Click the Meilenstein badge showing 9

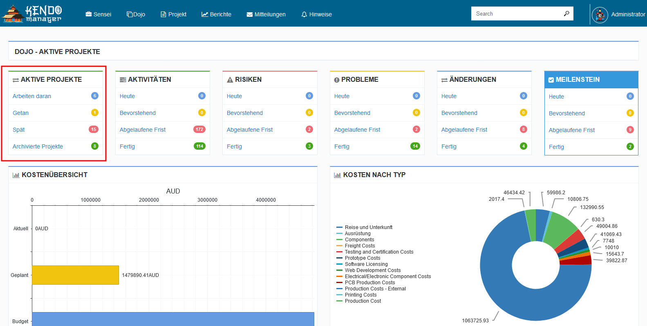click(630, 130)
